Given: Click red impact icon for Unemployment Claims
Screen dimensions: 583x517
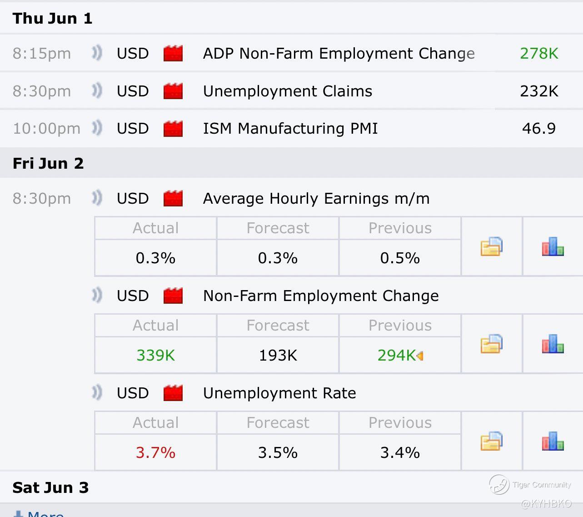Looking at the screenshot, I should point(173,91).
